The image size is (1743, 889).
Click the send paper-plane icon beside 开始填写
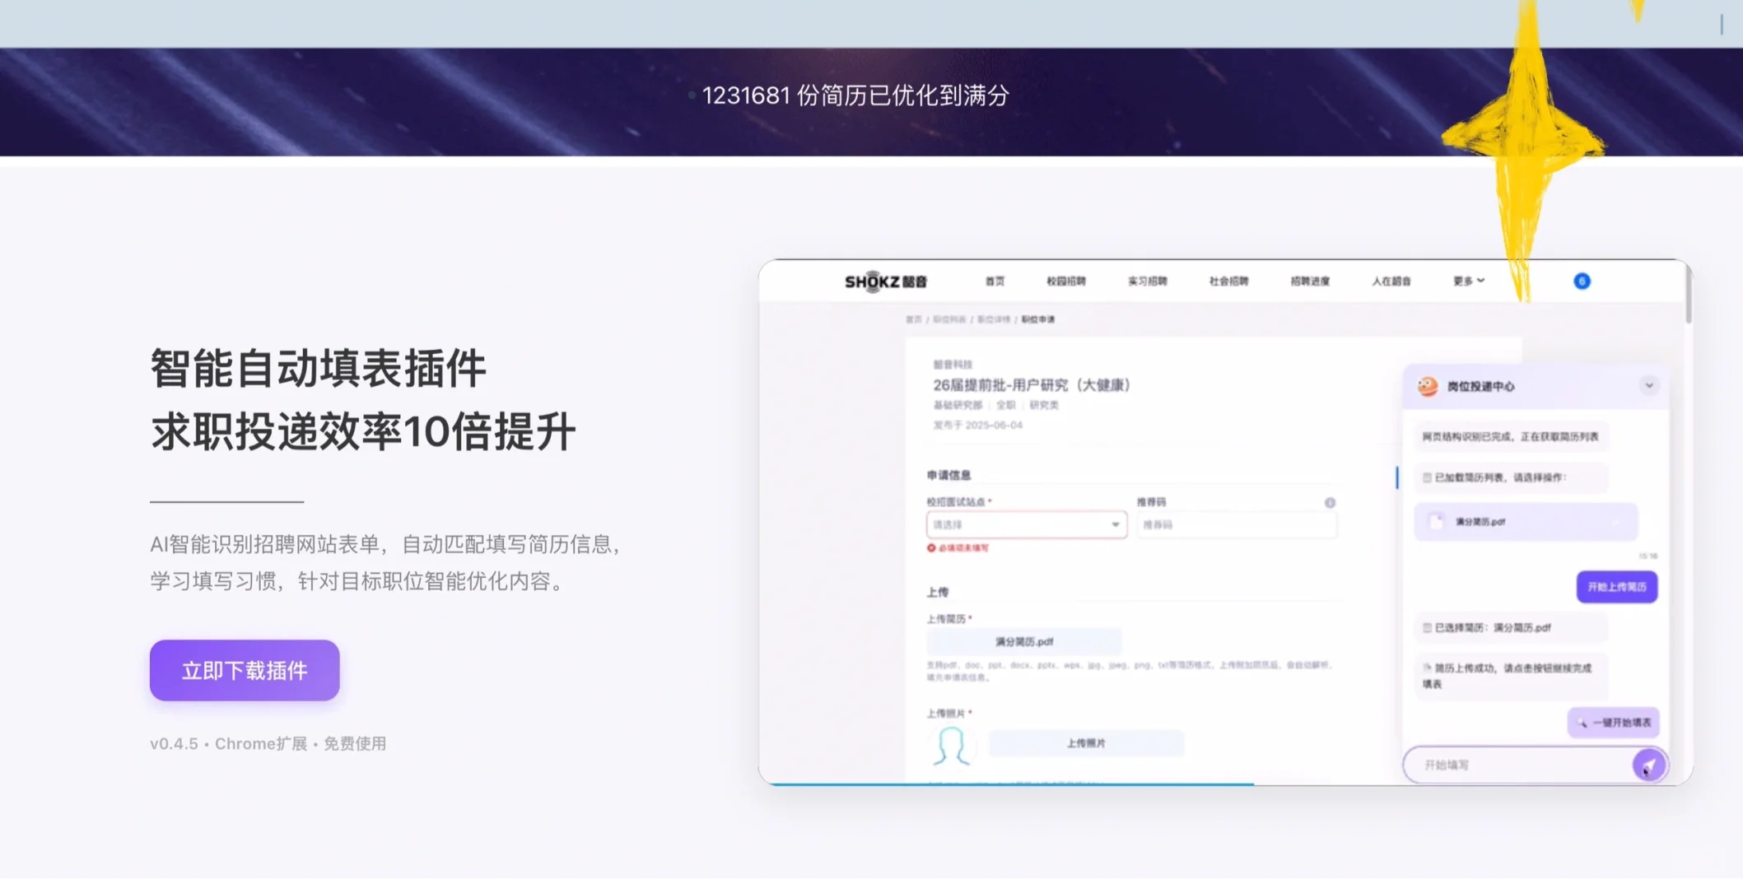pos(1649,766)
